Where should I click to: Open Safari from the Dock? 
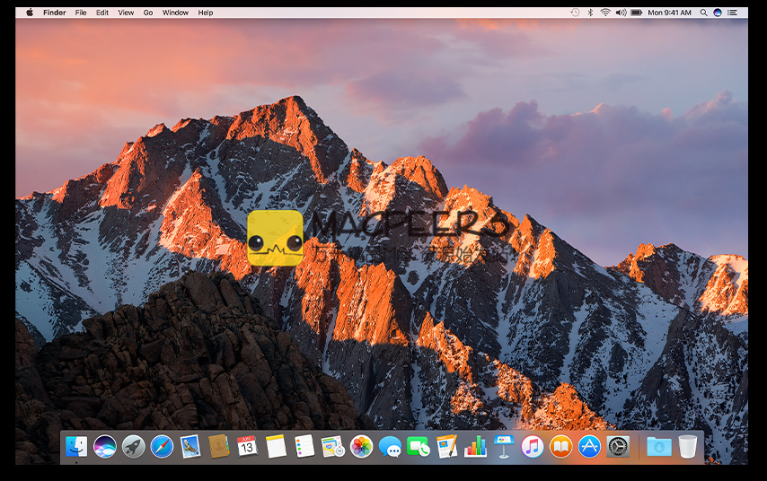(162, 446)
